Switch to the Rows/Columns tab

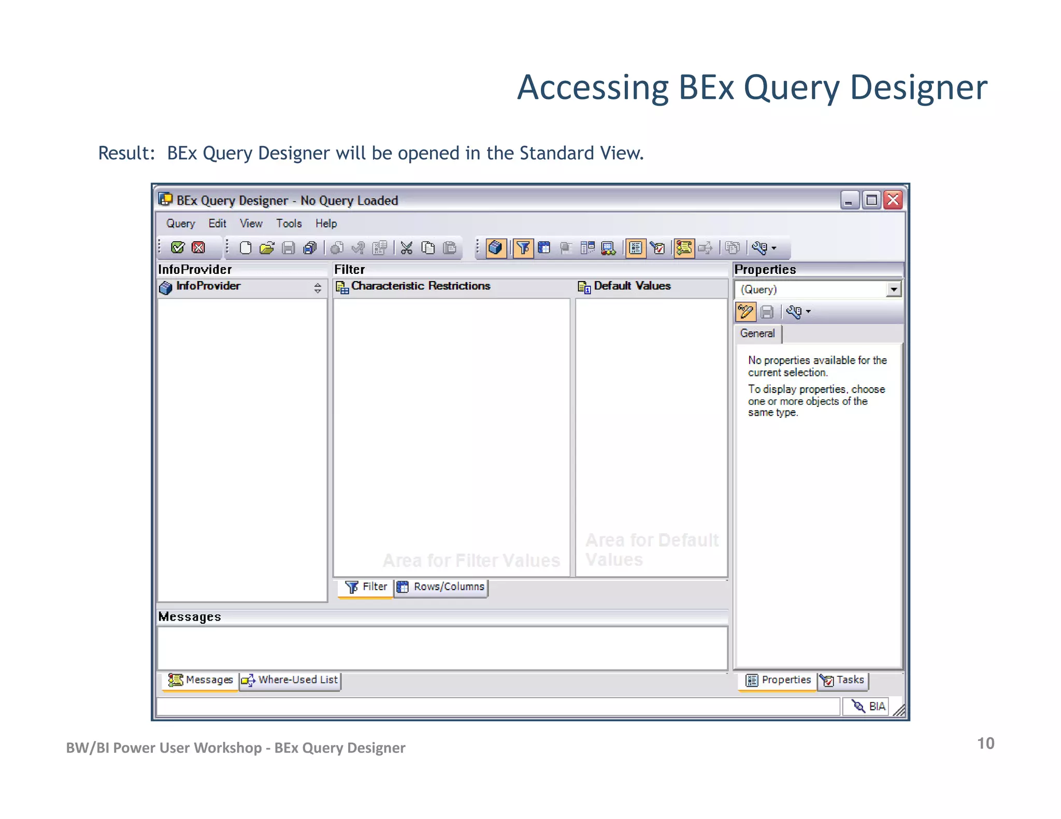[x=441, y=587]
